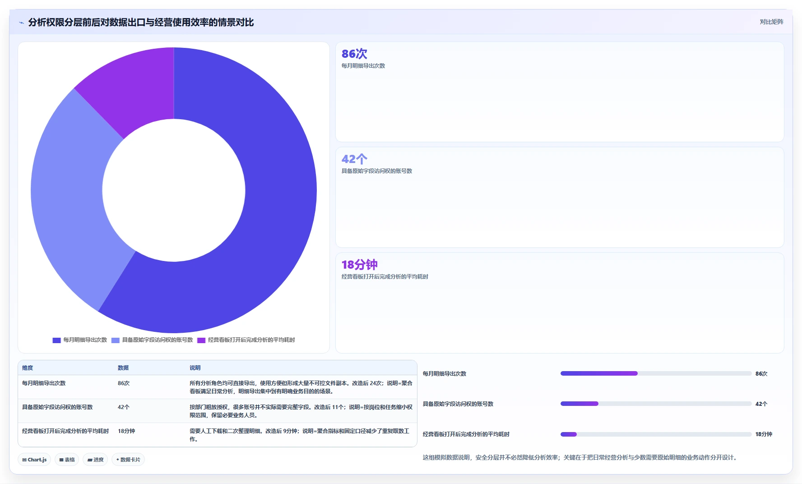
Task: Click the Chart.js tag chip
Action: (x=34, y=460)
